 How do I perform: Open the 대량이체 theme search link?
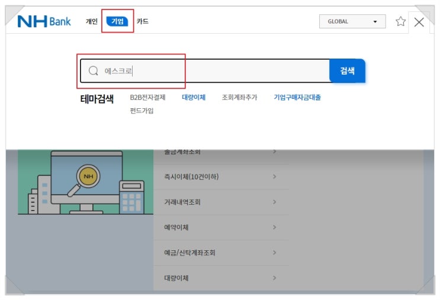pos(194,97)
